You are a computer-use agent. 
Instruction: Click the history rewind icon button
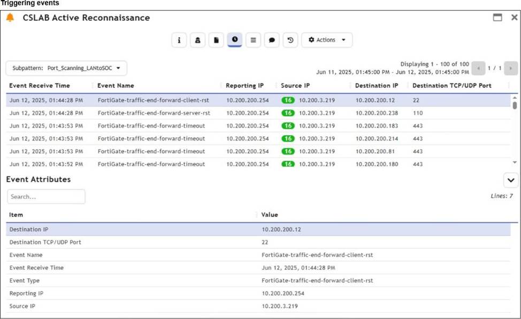(x=290, y=40)
